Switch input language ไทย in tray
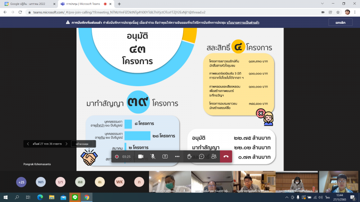 point(328,197)
